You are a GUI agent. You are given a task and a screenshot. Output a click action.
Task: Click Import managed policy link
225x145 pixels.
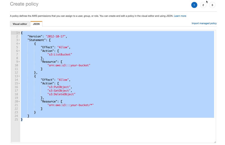click(x=204, y=23)
